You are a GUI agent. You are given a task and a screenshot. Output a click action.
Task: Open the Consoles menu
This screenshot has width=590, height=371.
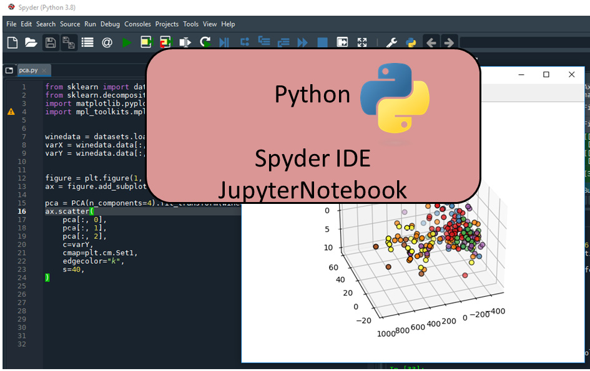[x=138, y=24]
